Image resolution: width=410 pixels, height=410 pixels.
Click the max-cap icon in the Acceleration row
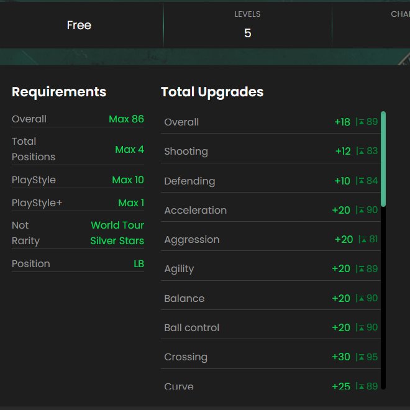pos(362,210)
